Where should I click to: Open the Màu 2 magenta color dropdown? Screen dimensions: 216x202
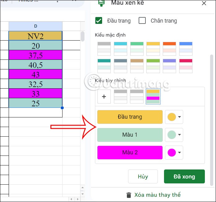tap(175, 152)
